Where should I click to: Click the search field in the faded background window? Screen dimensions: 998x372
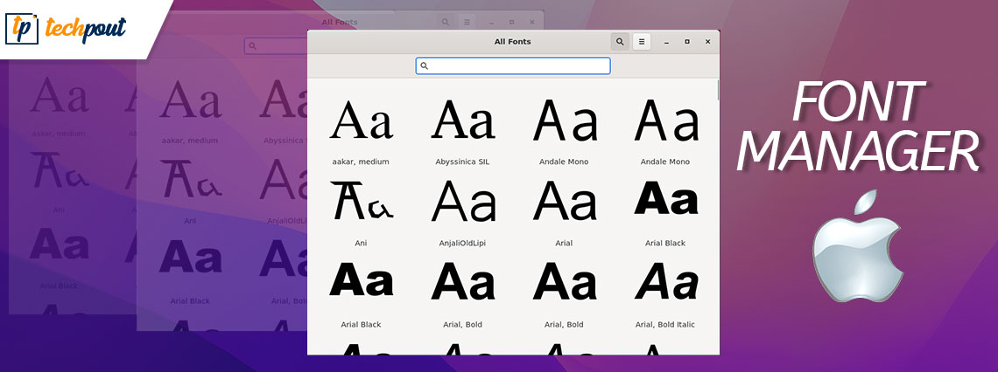277,46
